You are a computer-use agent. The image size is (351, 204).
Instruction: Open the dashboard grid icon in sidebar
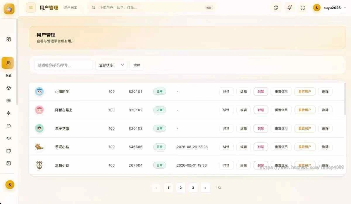(x=8, y=39)
